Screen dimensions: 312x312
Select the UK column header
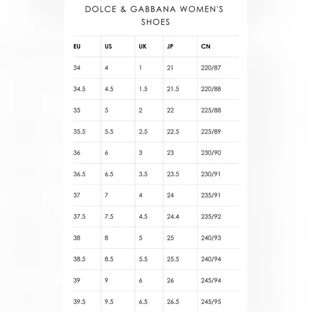[143, 46]
